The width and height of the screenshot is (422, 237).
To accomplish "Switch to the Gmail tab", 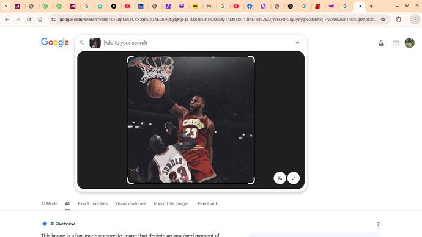I will (209, 6).
